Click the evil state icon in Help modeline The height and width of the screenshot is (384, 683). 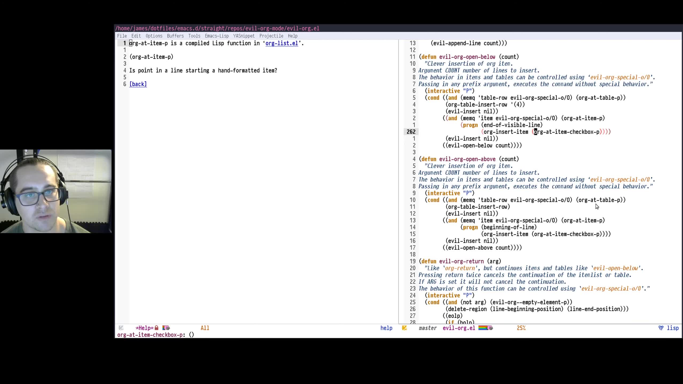pos(121,328)
